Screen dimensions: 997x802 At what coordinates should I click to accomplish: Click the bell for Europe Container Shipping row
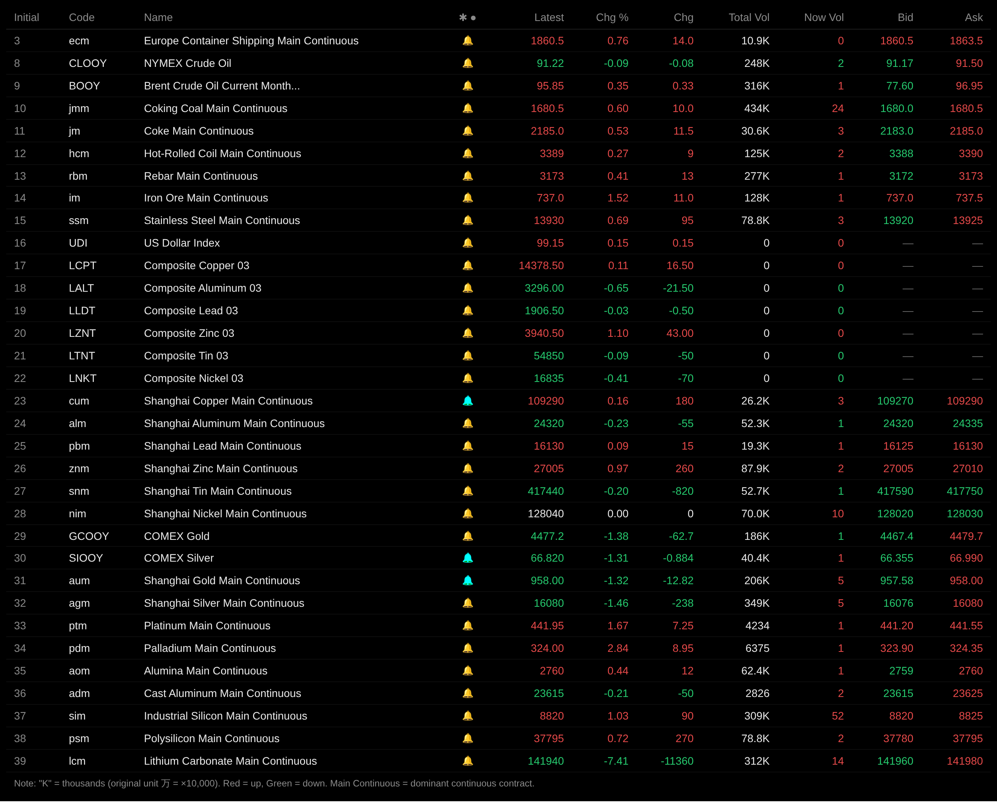point(467,41)
